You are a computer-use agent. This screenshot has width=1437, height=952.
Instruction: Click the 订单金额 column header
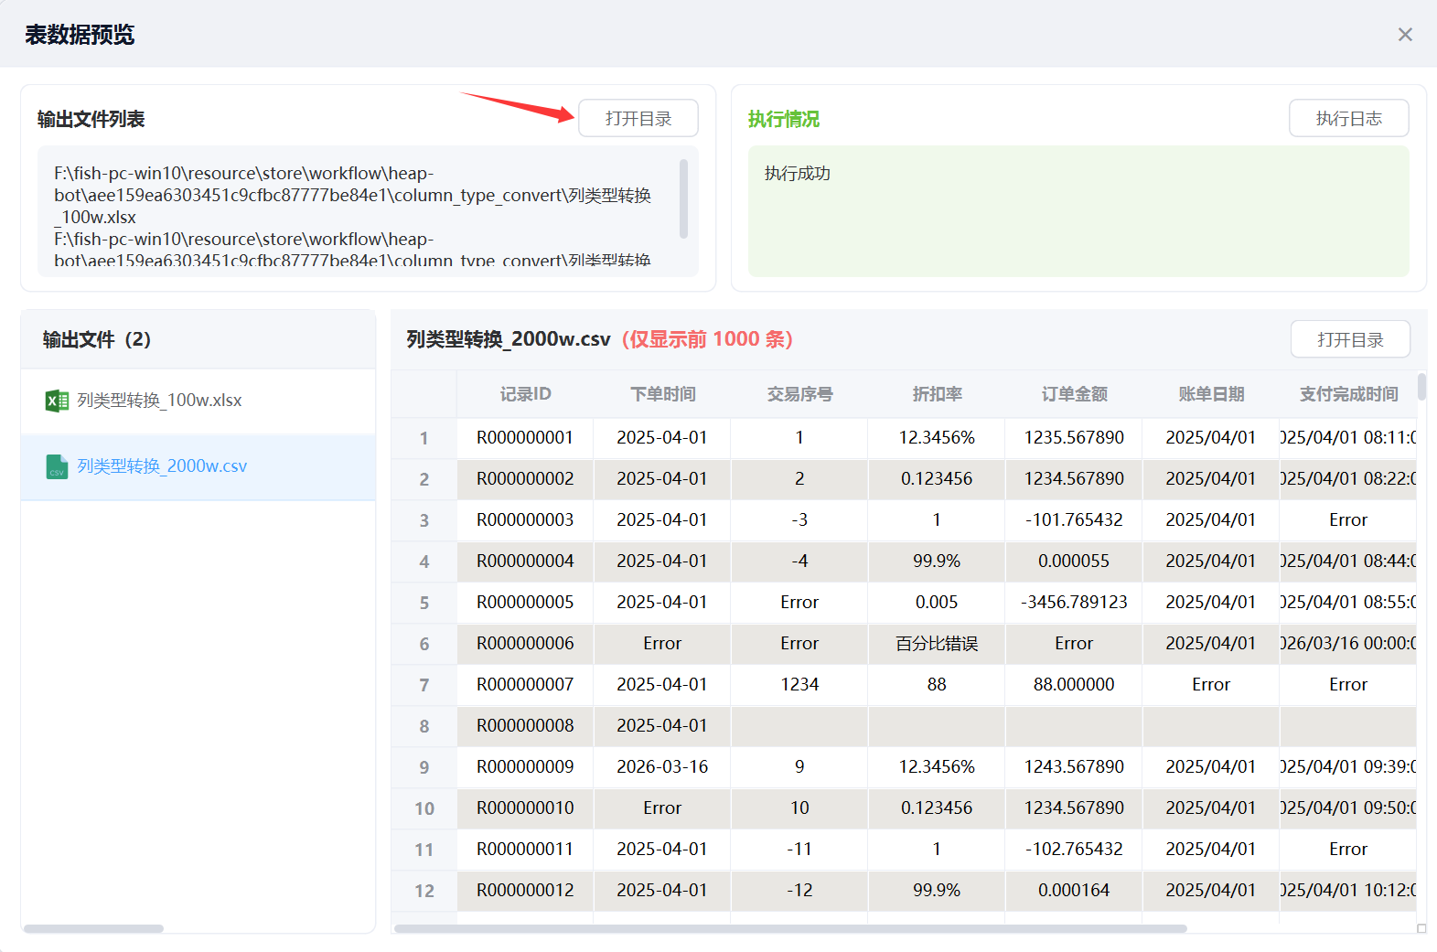[1074, 394]
